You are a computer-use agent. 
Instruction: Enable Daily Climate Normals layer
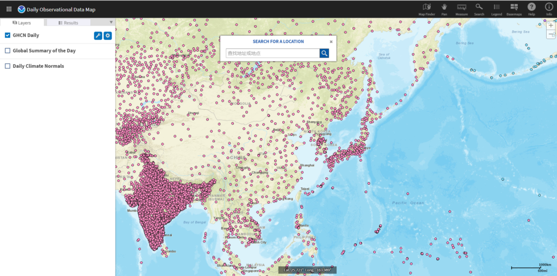point(8,66)
